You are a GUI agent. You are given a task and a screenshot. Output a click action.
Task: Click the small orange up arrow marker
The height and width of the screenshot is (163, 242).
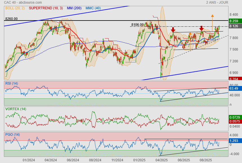coord(190,34)
